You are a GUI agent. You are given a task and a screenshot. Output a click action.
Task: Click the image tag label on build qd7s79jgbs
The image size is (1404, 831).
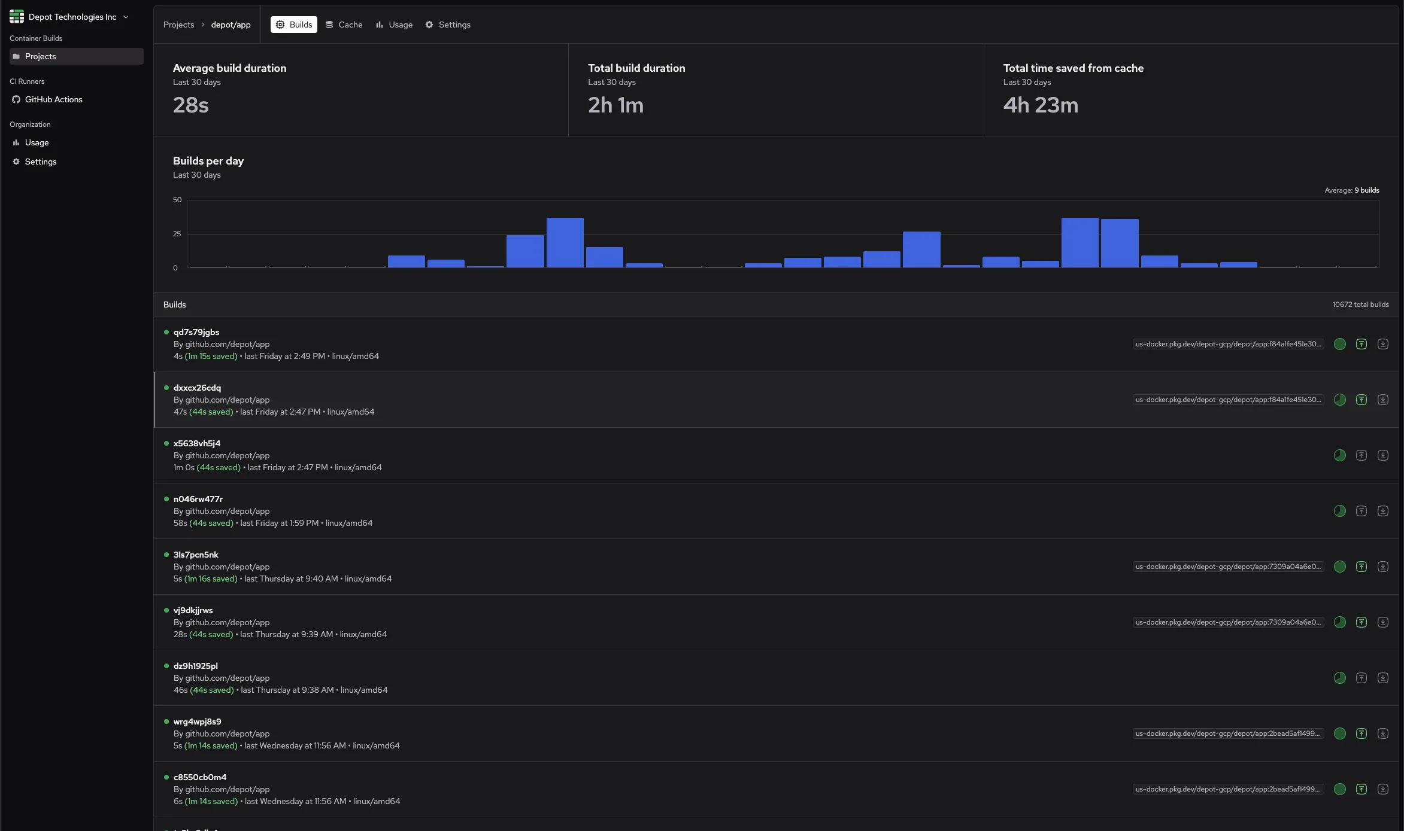click(x=1227, y=344)
